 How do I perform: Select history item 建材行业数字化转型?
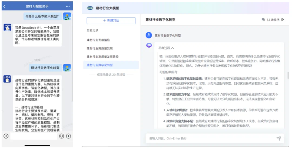[111, 65]
